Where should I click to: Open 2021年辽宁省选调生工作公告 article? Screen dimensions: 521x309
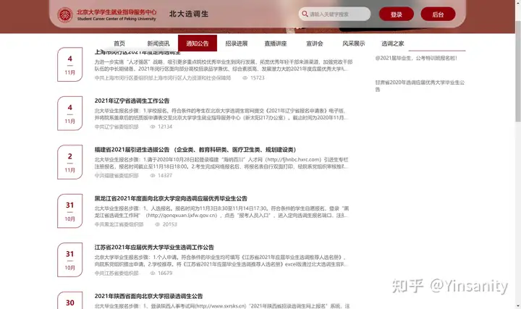click(132, 101)
